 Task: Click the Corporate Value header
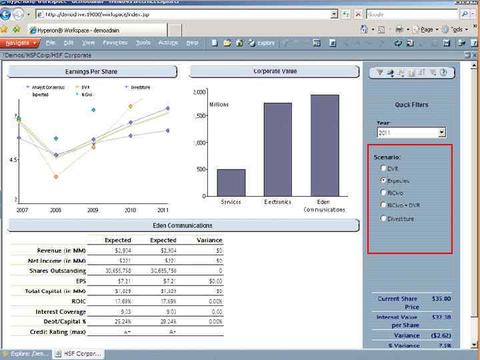tap(274, 71)
